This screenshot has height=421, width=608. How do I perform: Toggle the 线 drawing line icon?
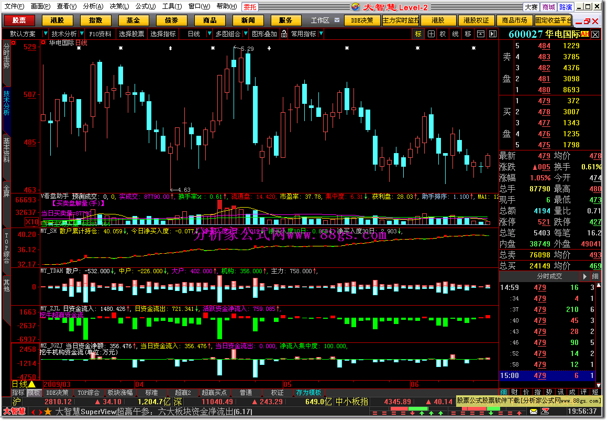(x=455, y=34)
